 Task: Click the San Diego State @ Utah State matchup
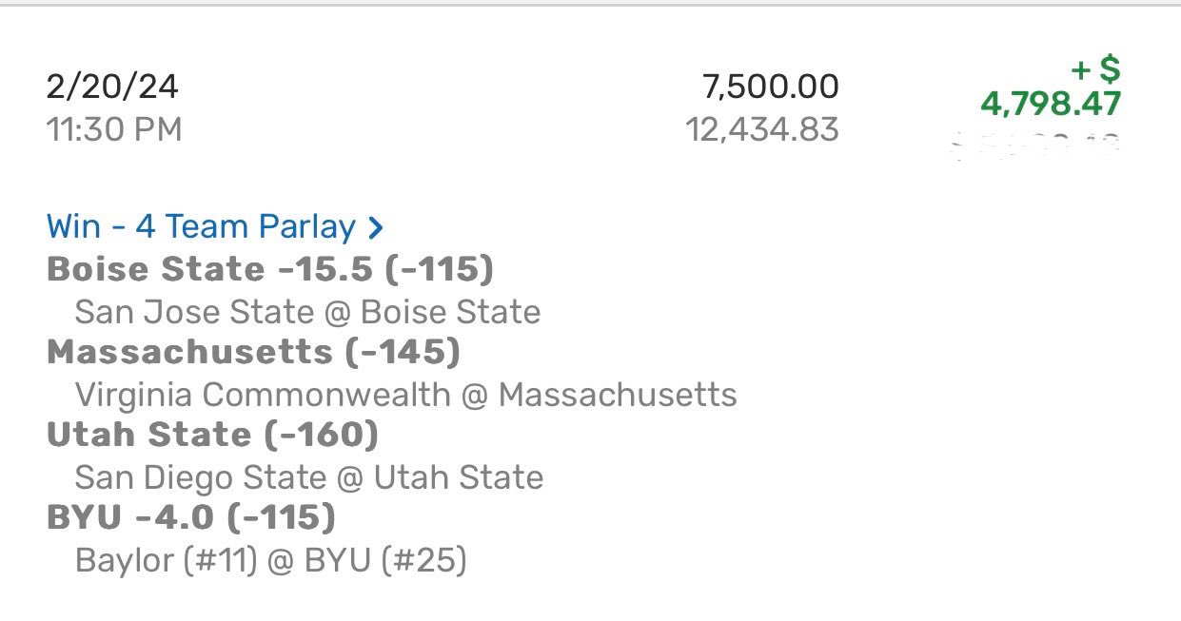click(x=308, y=477)
